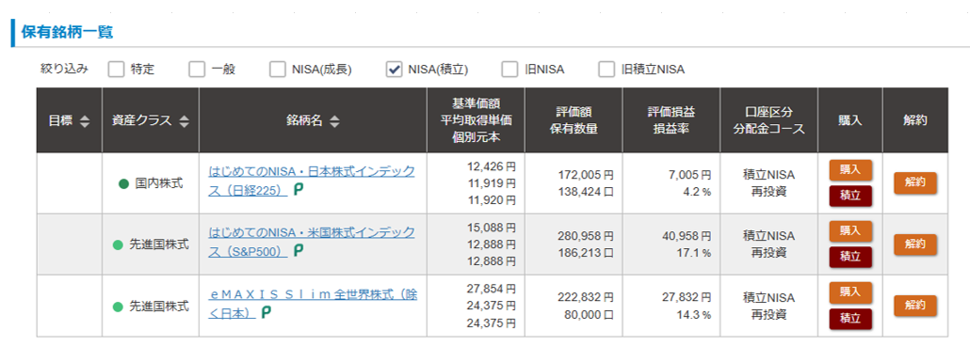Screen dimensions: 970x346
Task: Open はじめてのNISA・米国株式インデックス fund link
Action: [x=312, y=242]
